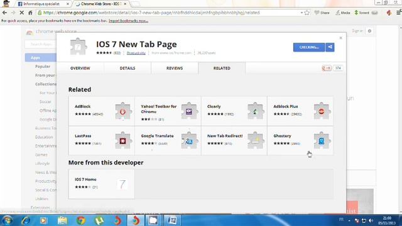The image size is (402, 226).
Task: Close the extension detail dialog
Action: coord(340,38)
